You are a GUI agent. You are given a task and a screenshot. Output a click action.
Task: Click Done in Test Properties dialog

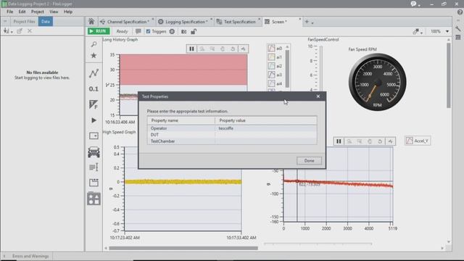point(310,161)
